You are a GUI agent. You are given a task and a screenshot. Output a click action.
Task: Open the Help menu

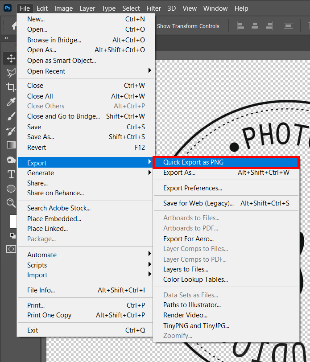pos(241,8)
